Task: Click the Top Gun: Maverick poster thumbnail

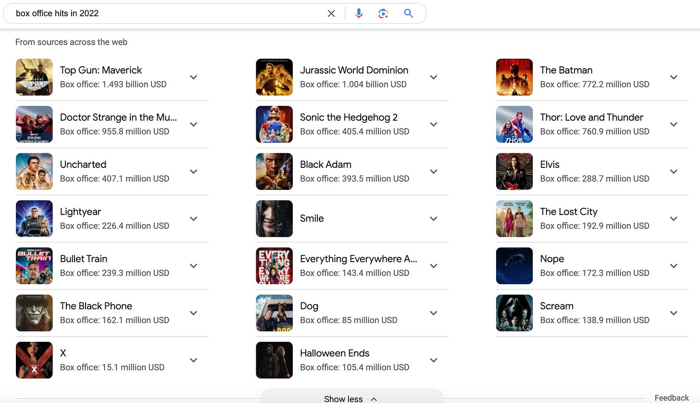Action: [34, 77]
